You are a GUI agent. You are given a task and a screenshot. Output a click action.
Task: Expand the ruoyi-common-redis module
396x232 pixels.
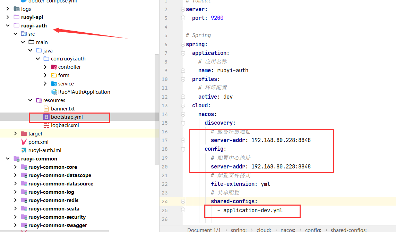tap(15, 200)
